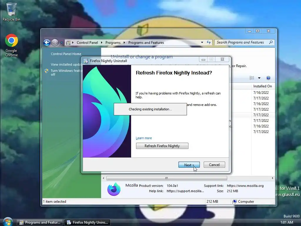The height and width of the screenshot is (226, 301).
Task: Open the Recycle Bin desktop icon
Action: coord(11,12)
